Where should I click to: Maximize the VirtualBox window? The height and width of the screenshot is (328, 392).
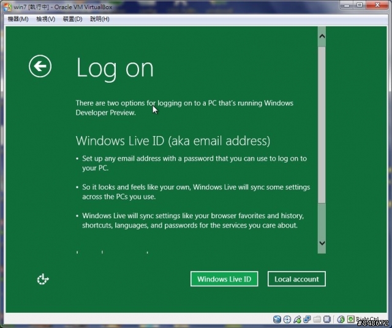[360, 5]
